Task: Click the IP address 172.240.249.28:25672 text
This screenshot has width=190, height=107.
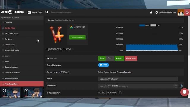Action: tap(107, 93)
